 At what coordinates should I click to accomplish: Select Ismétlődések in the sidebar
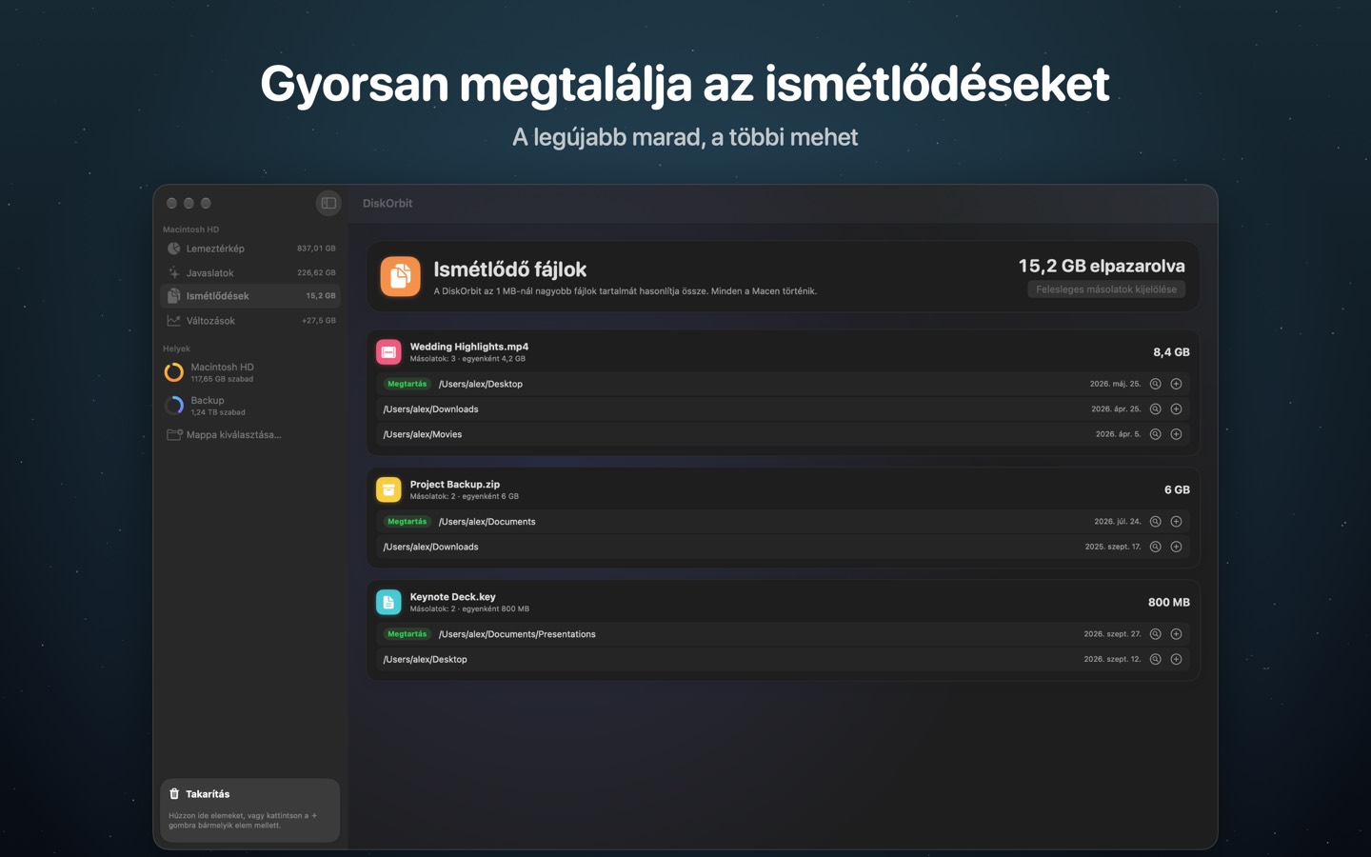click(x=250, y=296)
